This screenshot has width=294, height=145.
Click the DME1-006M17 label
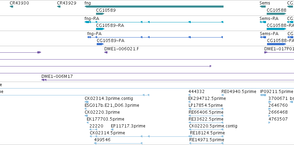(x=57, y=76)
